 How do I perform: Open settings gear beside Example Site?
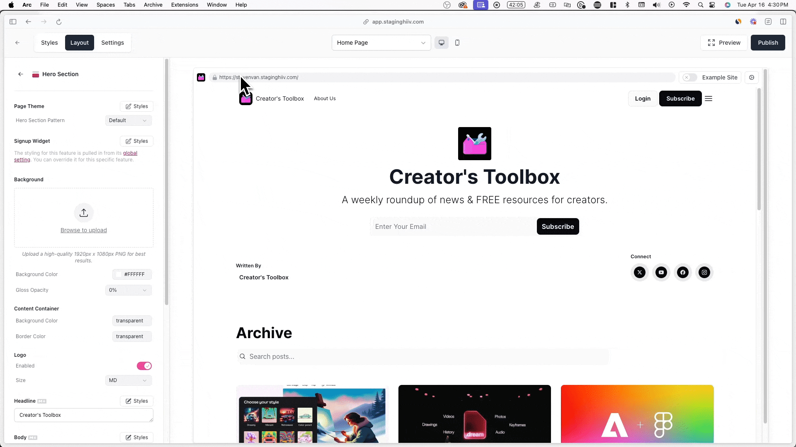[752, 77]
